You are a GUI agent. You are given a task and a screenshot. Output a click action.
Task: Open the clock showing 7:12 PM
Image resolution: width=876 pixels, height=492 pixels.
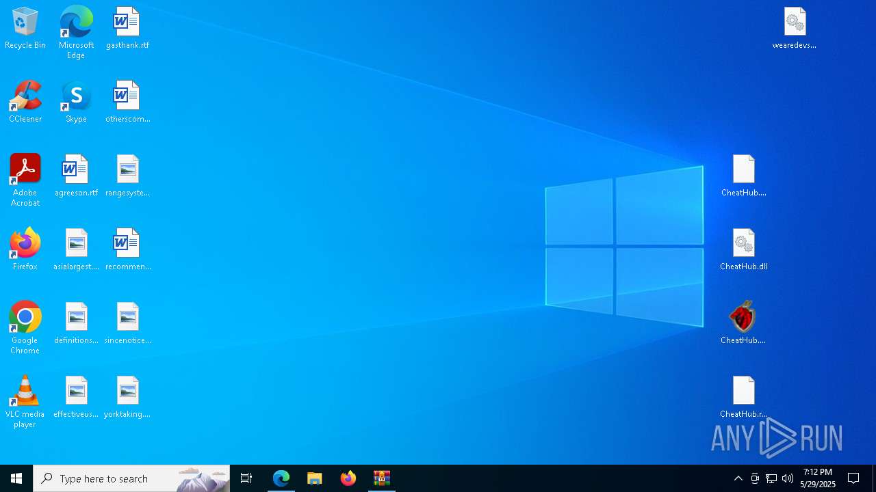pos(818,478)
